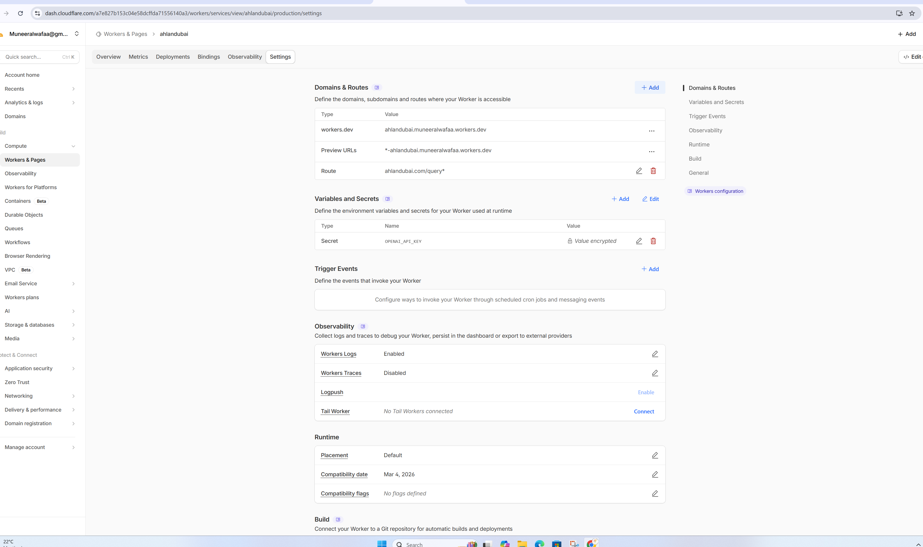Image resolution: width=923 pixels, height=547 pixels.
Task: Edit the OPENAI_API_KEY secret value
Action: (639, 241)
